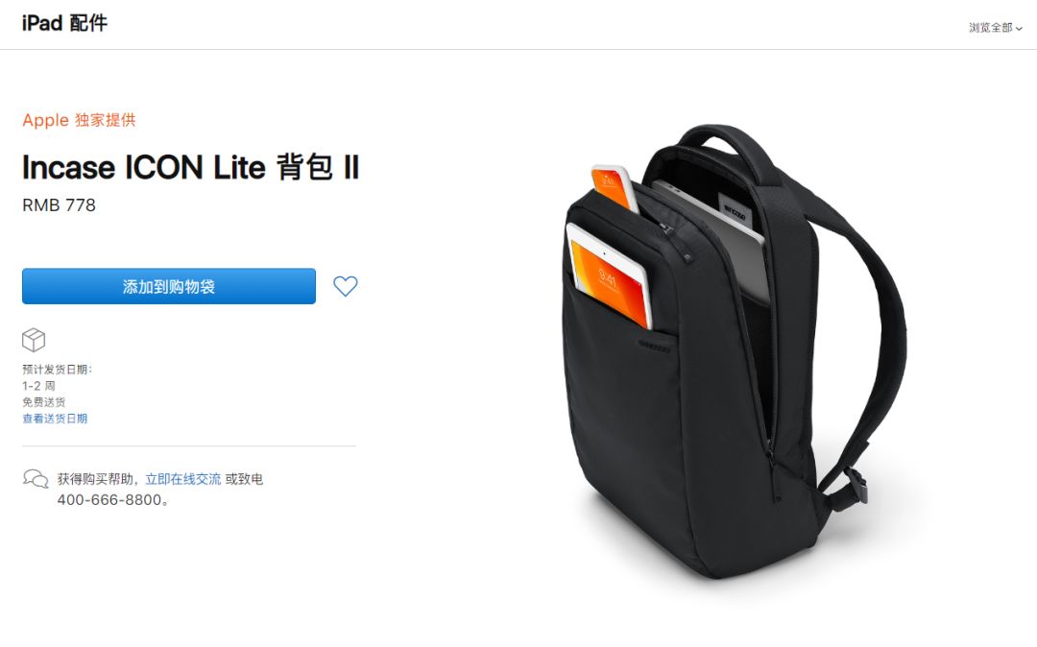
Task: Click the chat bubbles help icon
Action: click(x=36, y=478)
